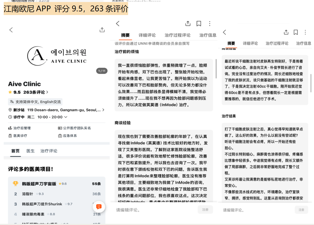The image size is (314, 225).
Task: Switch to 首页 tab on clinic page
Action: coord(15,151)
